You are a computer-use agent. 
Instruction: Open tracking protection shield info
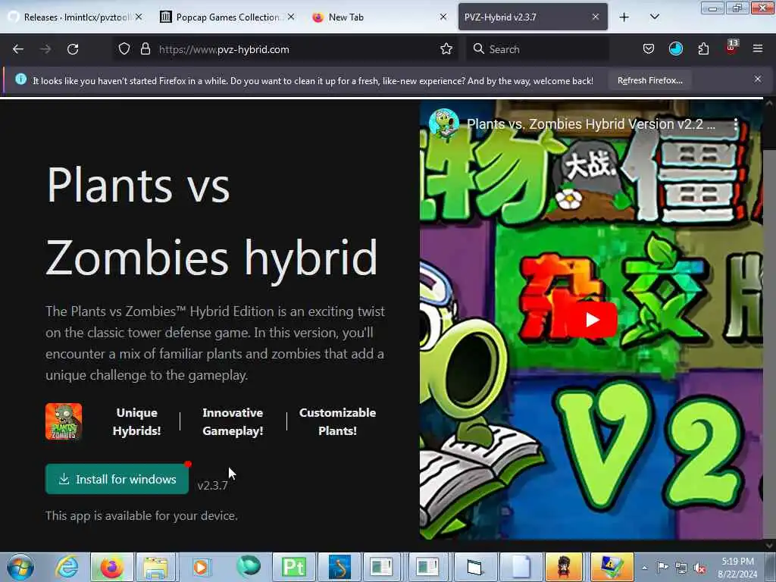tap(124, 49)
